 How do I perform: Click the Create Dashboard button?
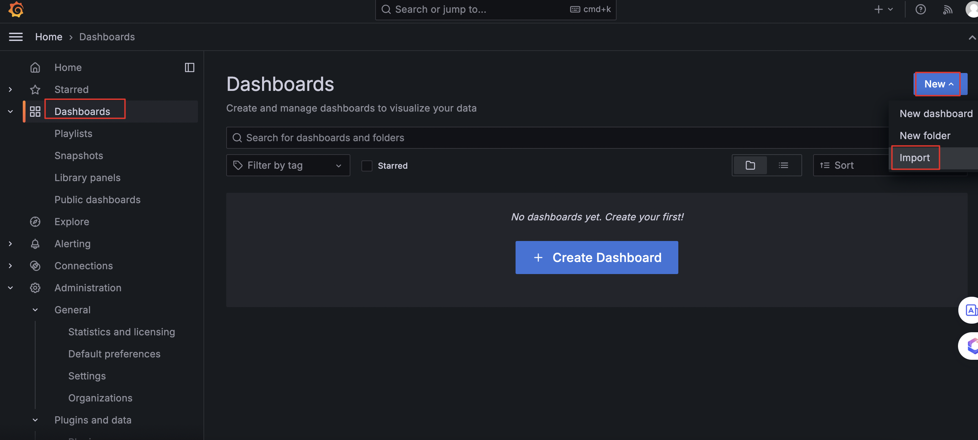click(597, 257)
